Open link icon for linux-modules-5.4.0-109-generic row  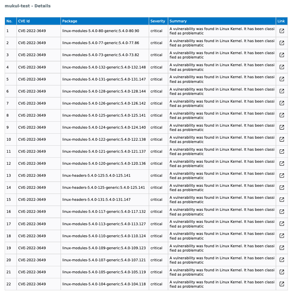tap(282, 248)
